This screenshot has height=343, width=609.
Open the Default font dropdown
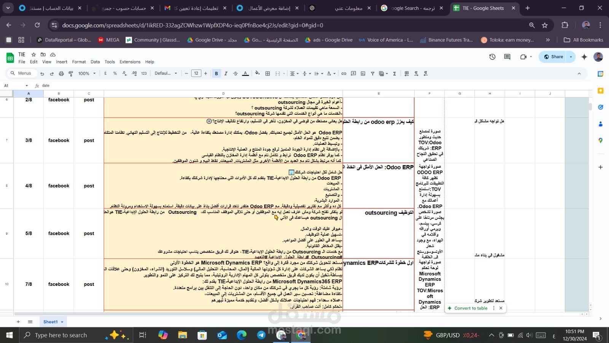166,74
